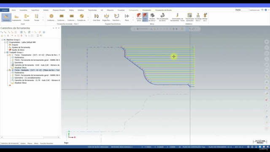Image resolution: width=270 pixels, height=152 pixels.
Task: Open the Funções Recentes panel tab
Action: (47, 144)
